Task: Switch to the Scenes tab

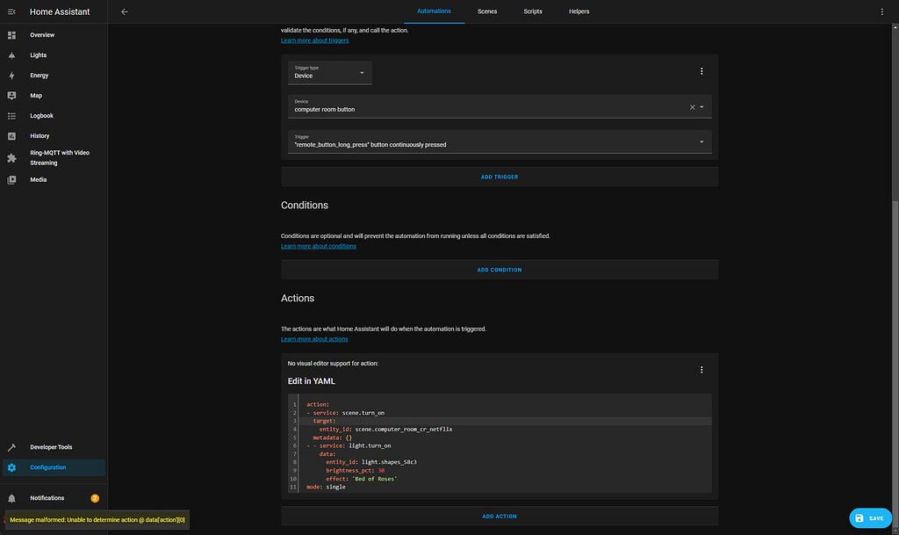Action: coord(487,11)
